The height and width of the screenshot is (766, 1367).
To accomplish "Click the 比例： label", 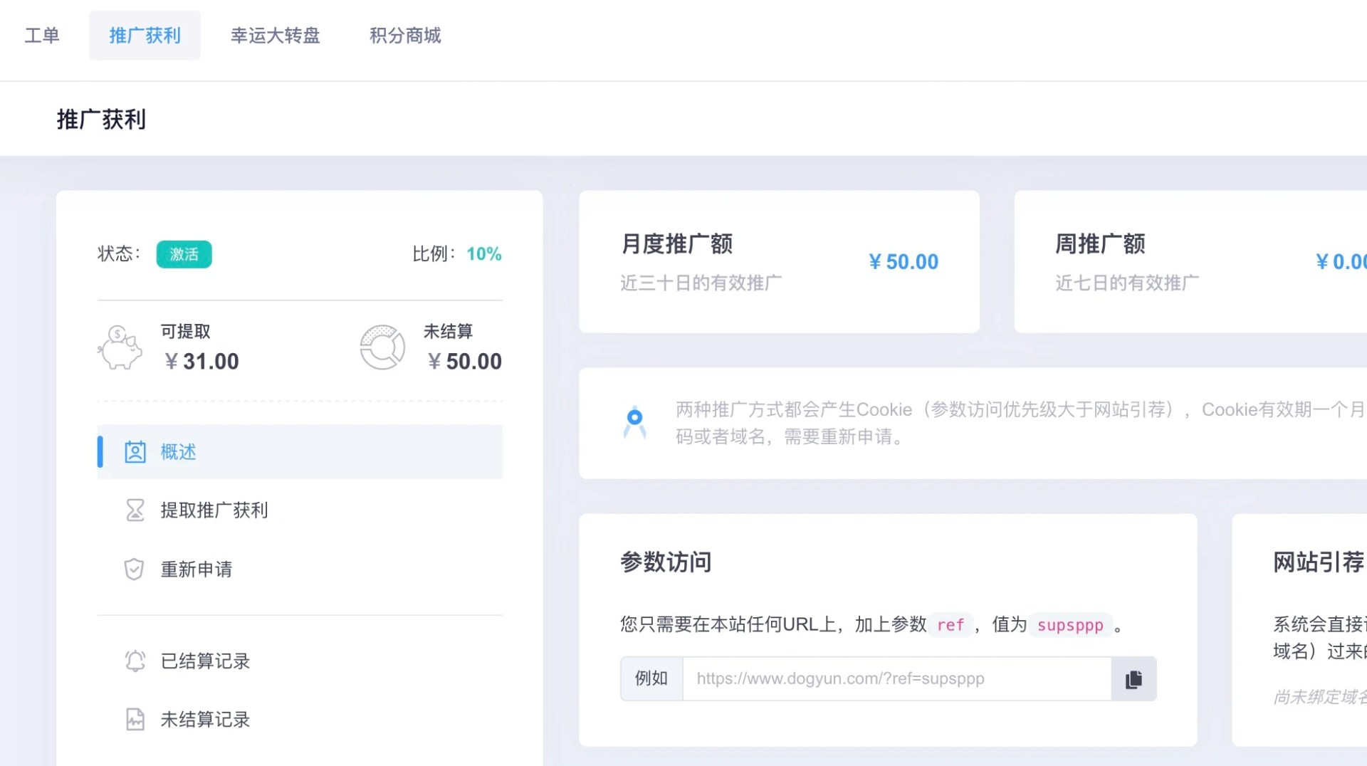I will tap(434, 254).
